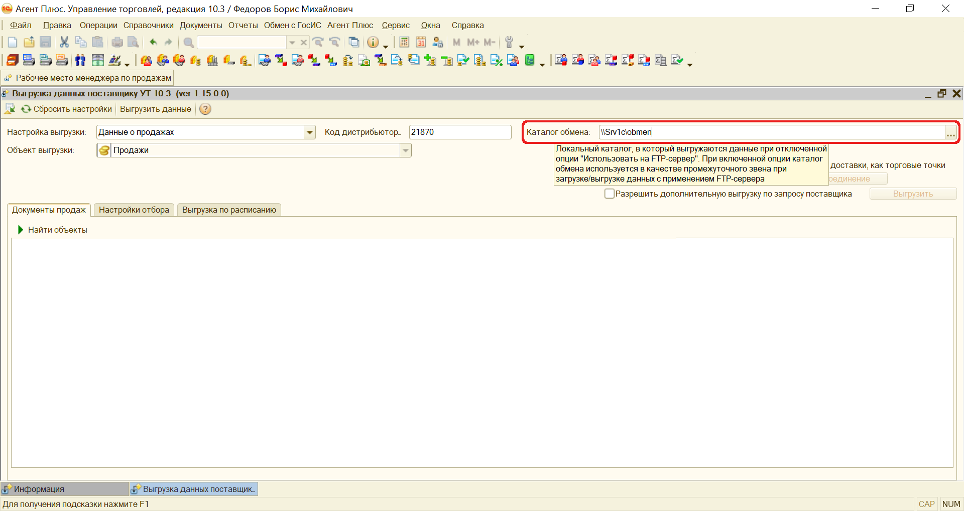Image resolution: width=964 pixels, height=511 pixels.
Task: Expand the Найти объекты section
Action: point(21,230)
